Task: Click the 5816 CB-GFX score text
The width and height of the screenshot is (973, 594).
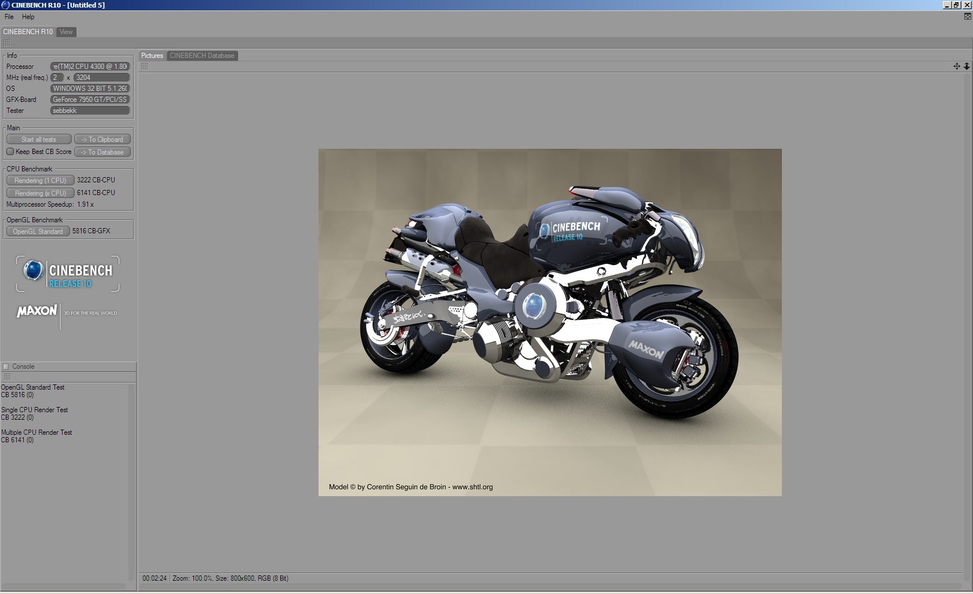Action: pyautogui.click(x=92, y=231)
